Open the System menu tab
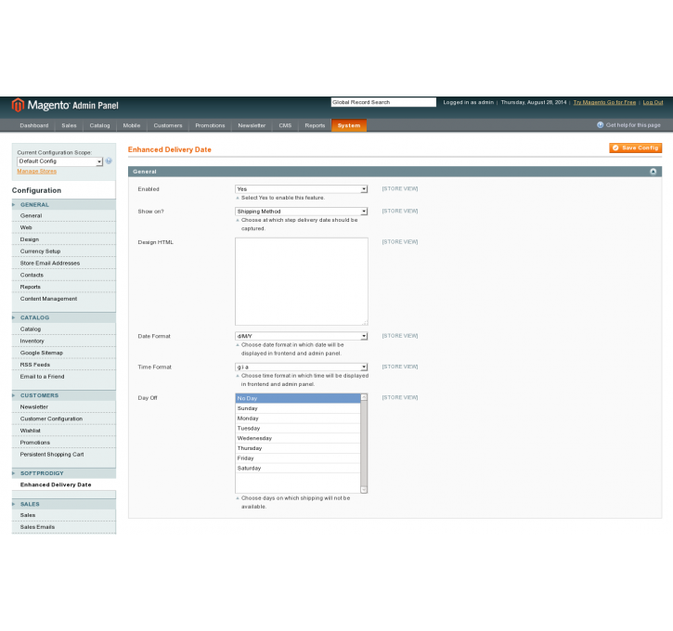This screenshot has height=631, width=673. coord(349,125)
